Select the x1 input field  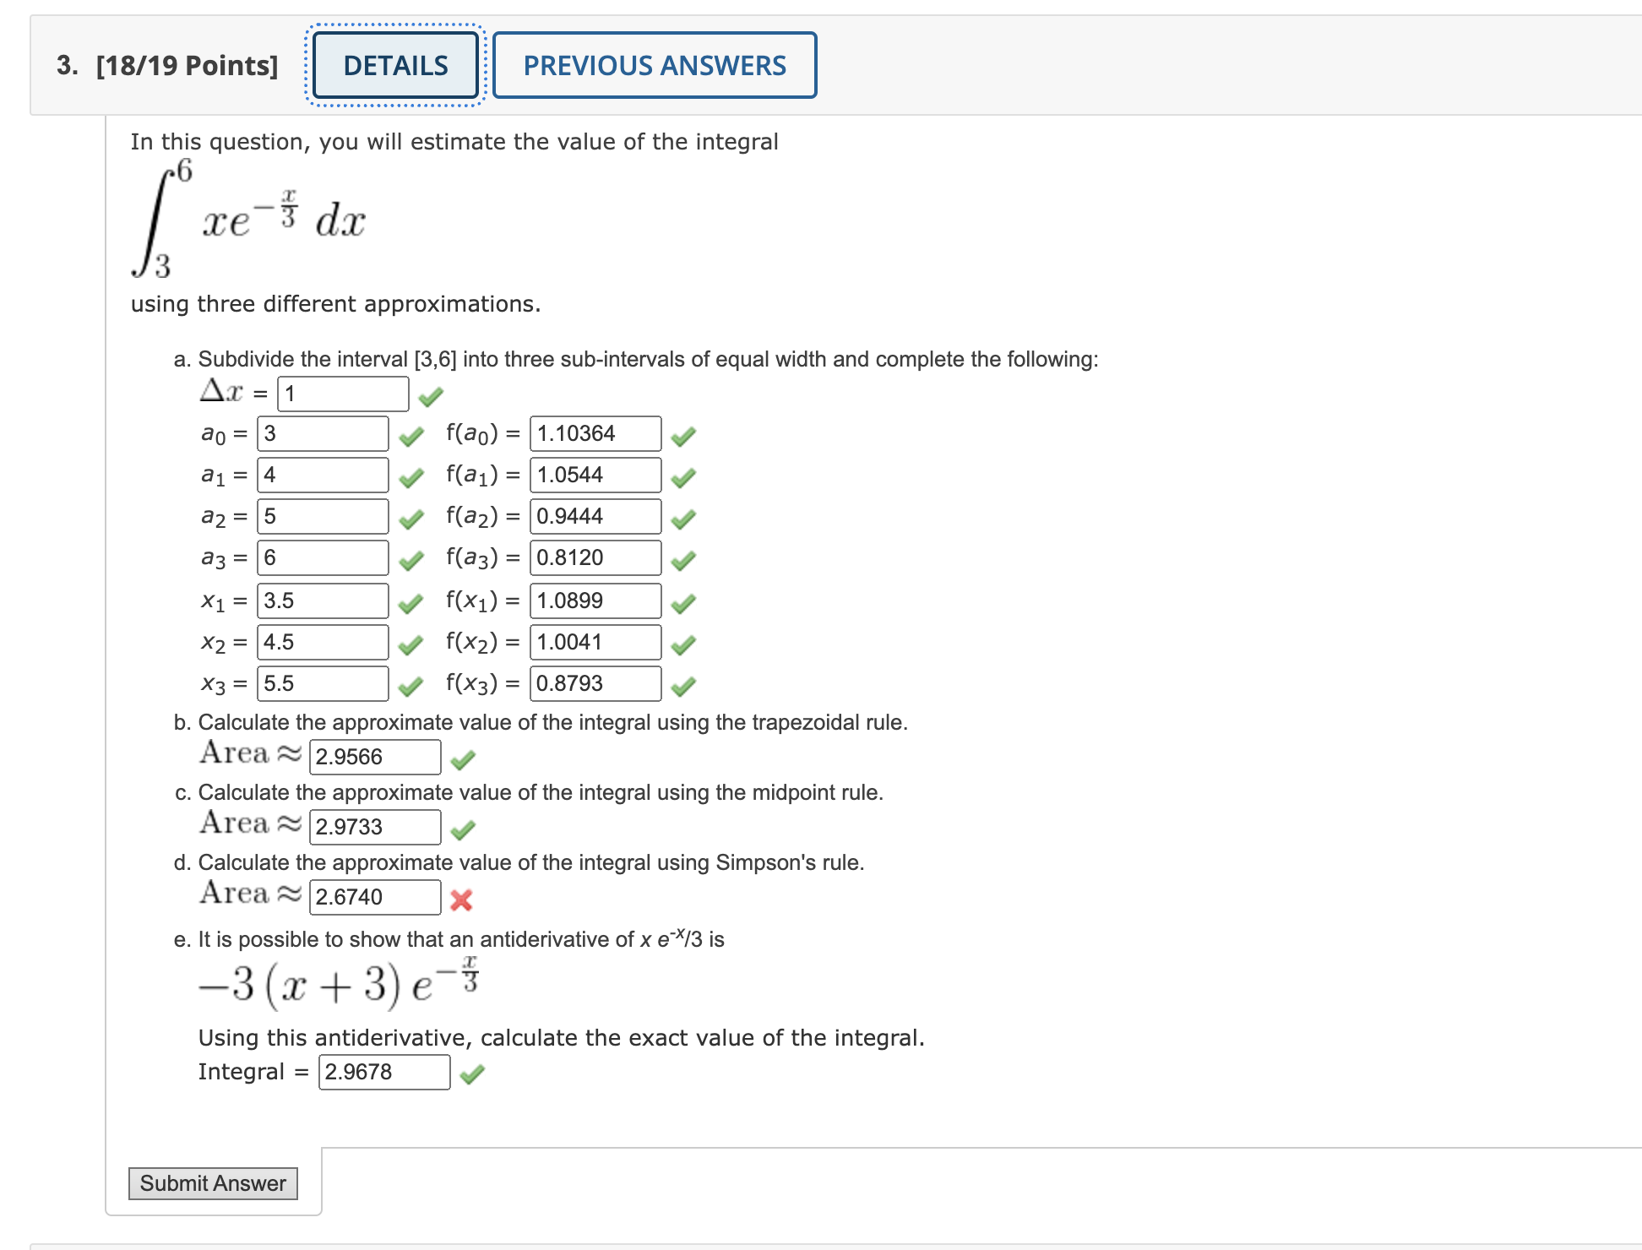point(322,601)
